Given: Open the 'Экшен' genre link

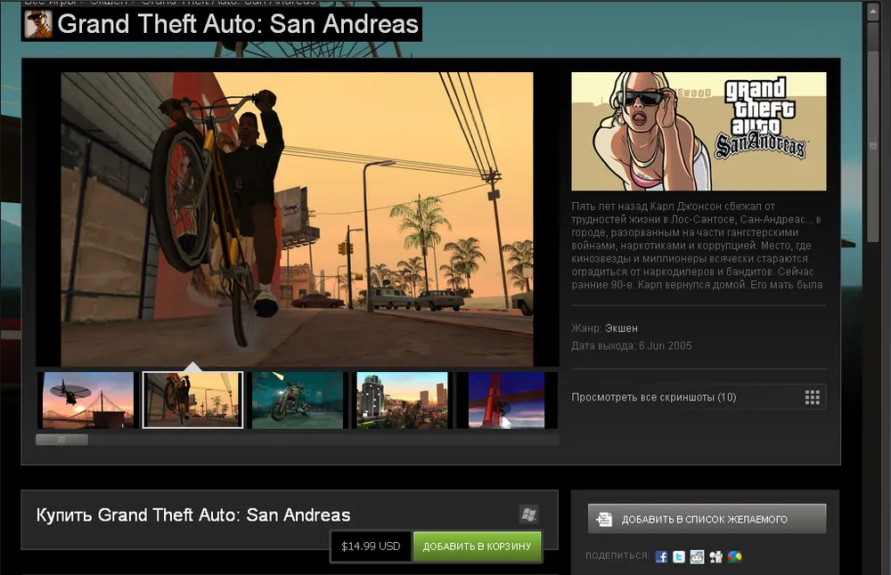Looking at the screenshot, I should pyautogui.click(x=621, y=328).
